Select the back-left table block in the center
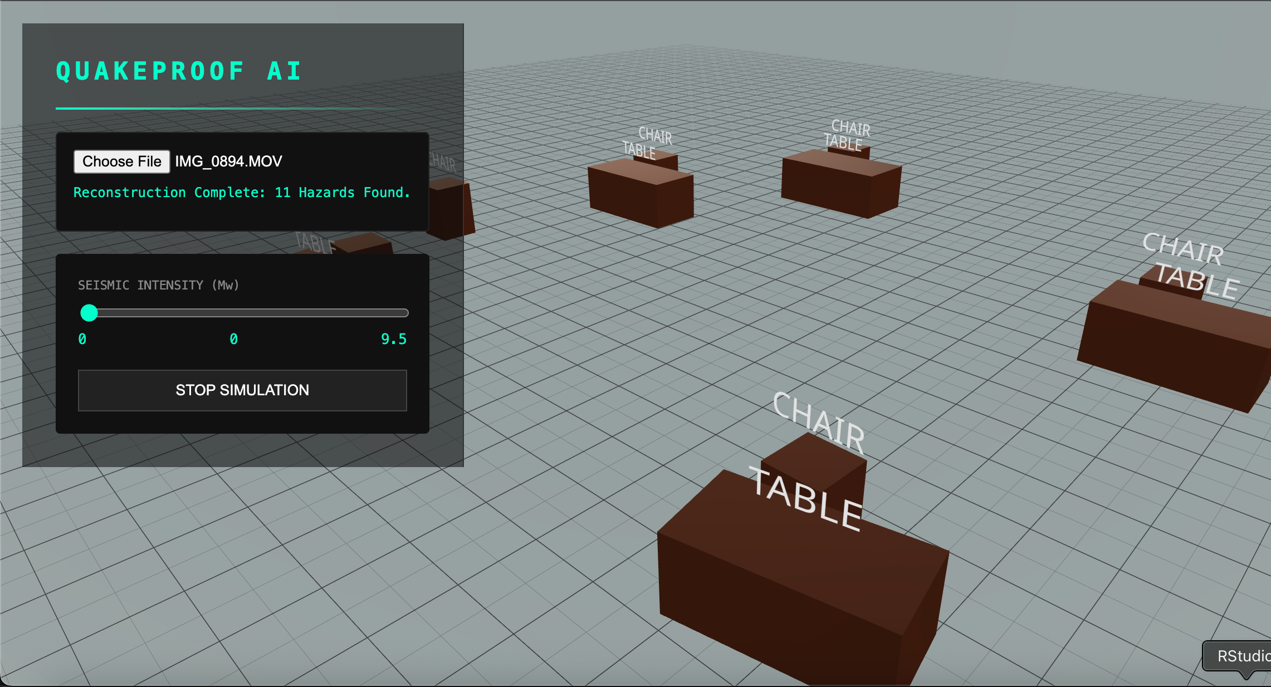1271x687 pixels. click(x=641, y=192)
